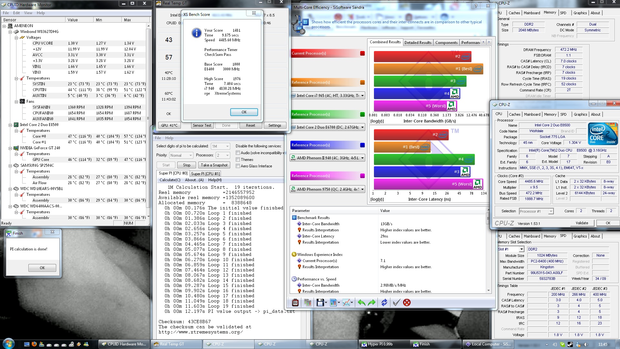The height and width of the screenshot is (349, 620).
Task: Enable Audio service disable checkbox in Hyper PI
Action: point(238,153)
